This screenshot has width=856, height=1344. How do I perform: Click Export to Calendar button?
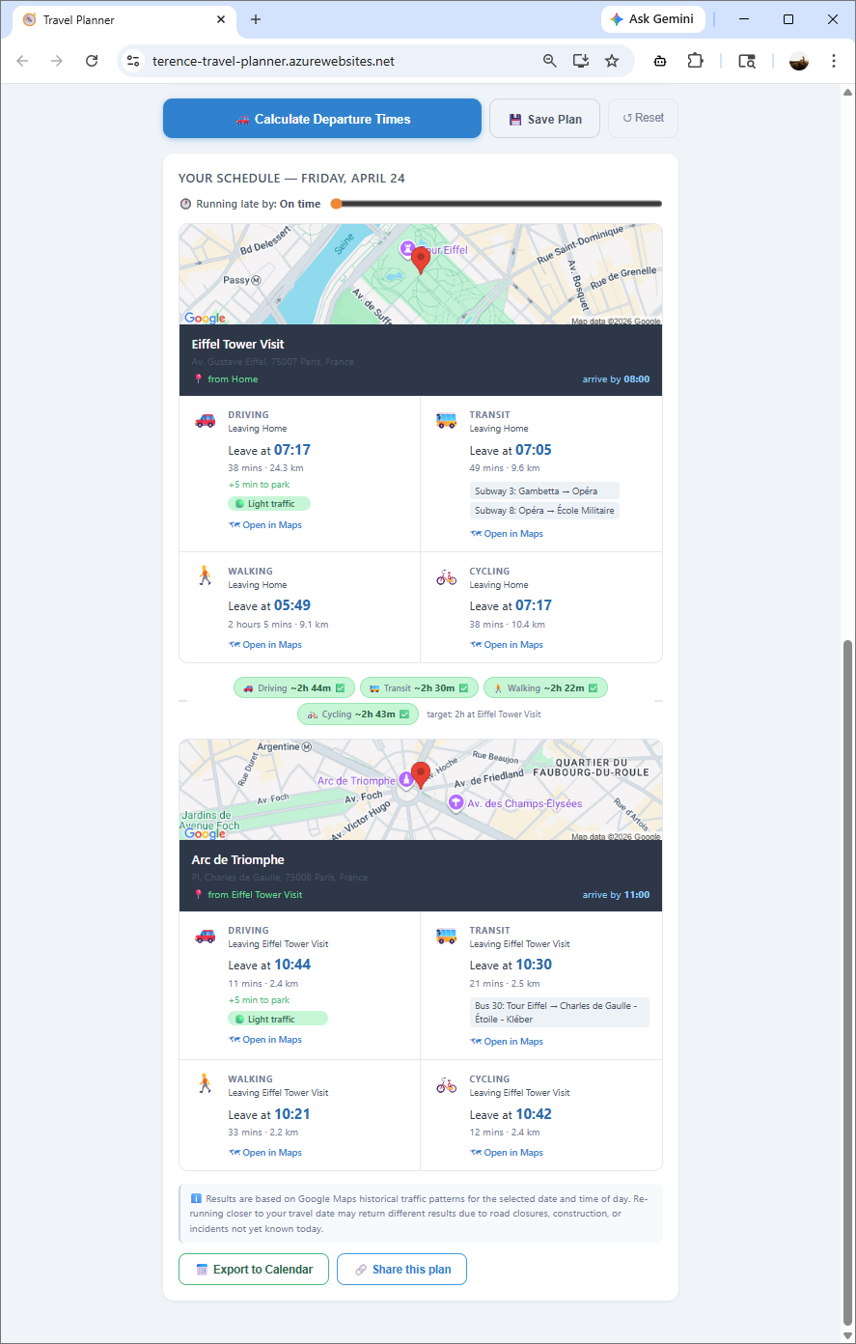coord(254,1270)
